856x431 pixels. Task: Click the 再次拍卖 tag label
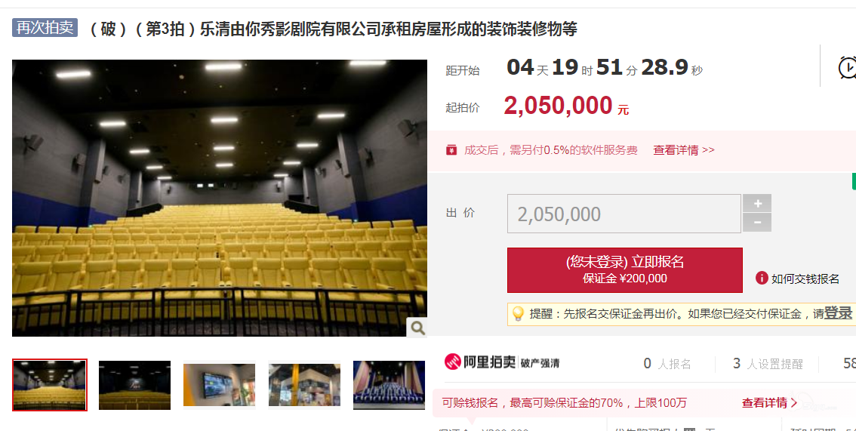(x=45, y=27)
